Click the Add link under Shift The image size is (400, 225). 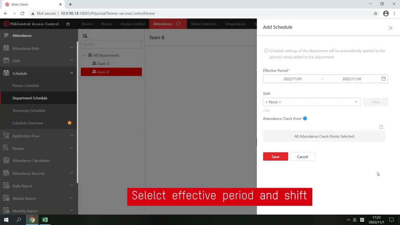(266, 110)
